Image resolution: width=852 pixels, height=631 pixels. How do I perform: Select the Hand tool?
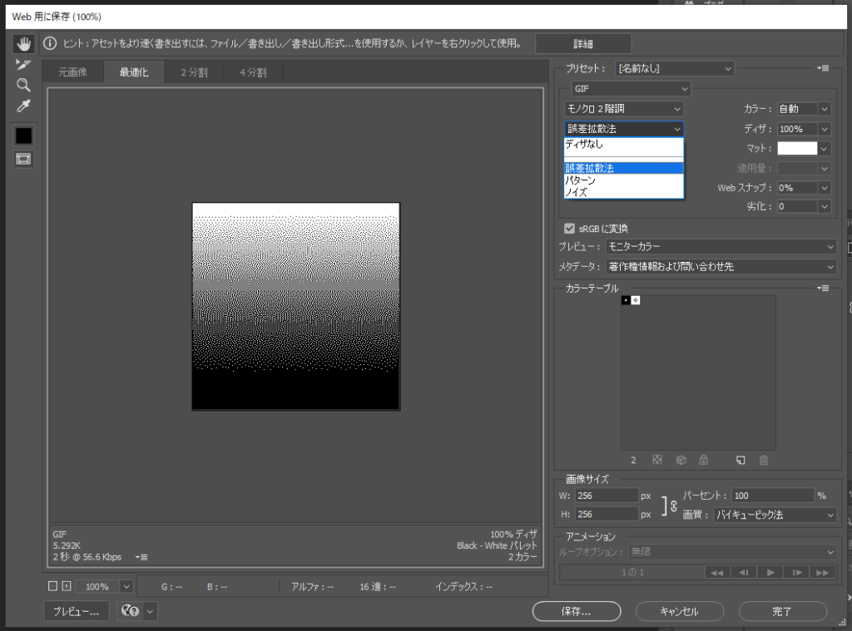tap(23, 43)
